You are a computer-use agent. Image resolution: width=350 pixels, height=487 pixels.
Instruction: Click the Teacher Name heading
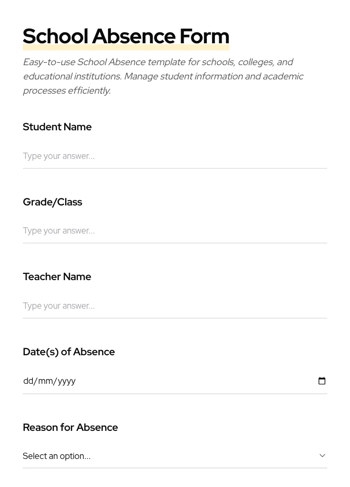click(57, 276)
